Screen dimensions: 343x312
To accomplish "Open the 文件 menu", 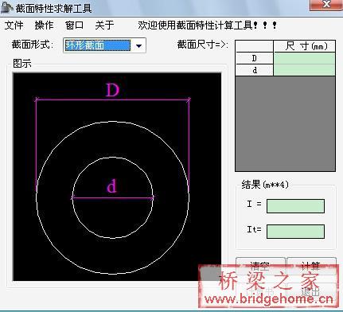I will click(x=14, y=25).
